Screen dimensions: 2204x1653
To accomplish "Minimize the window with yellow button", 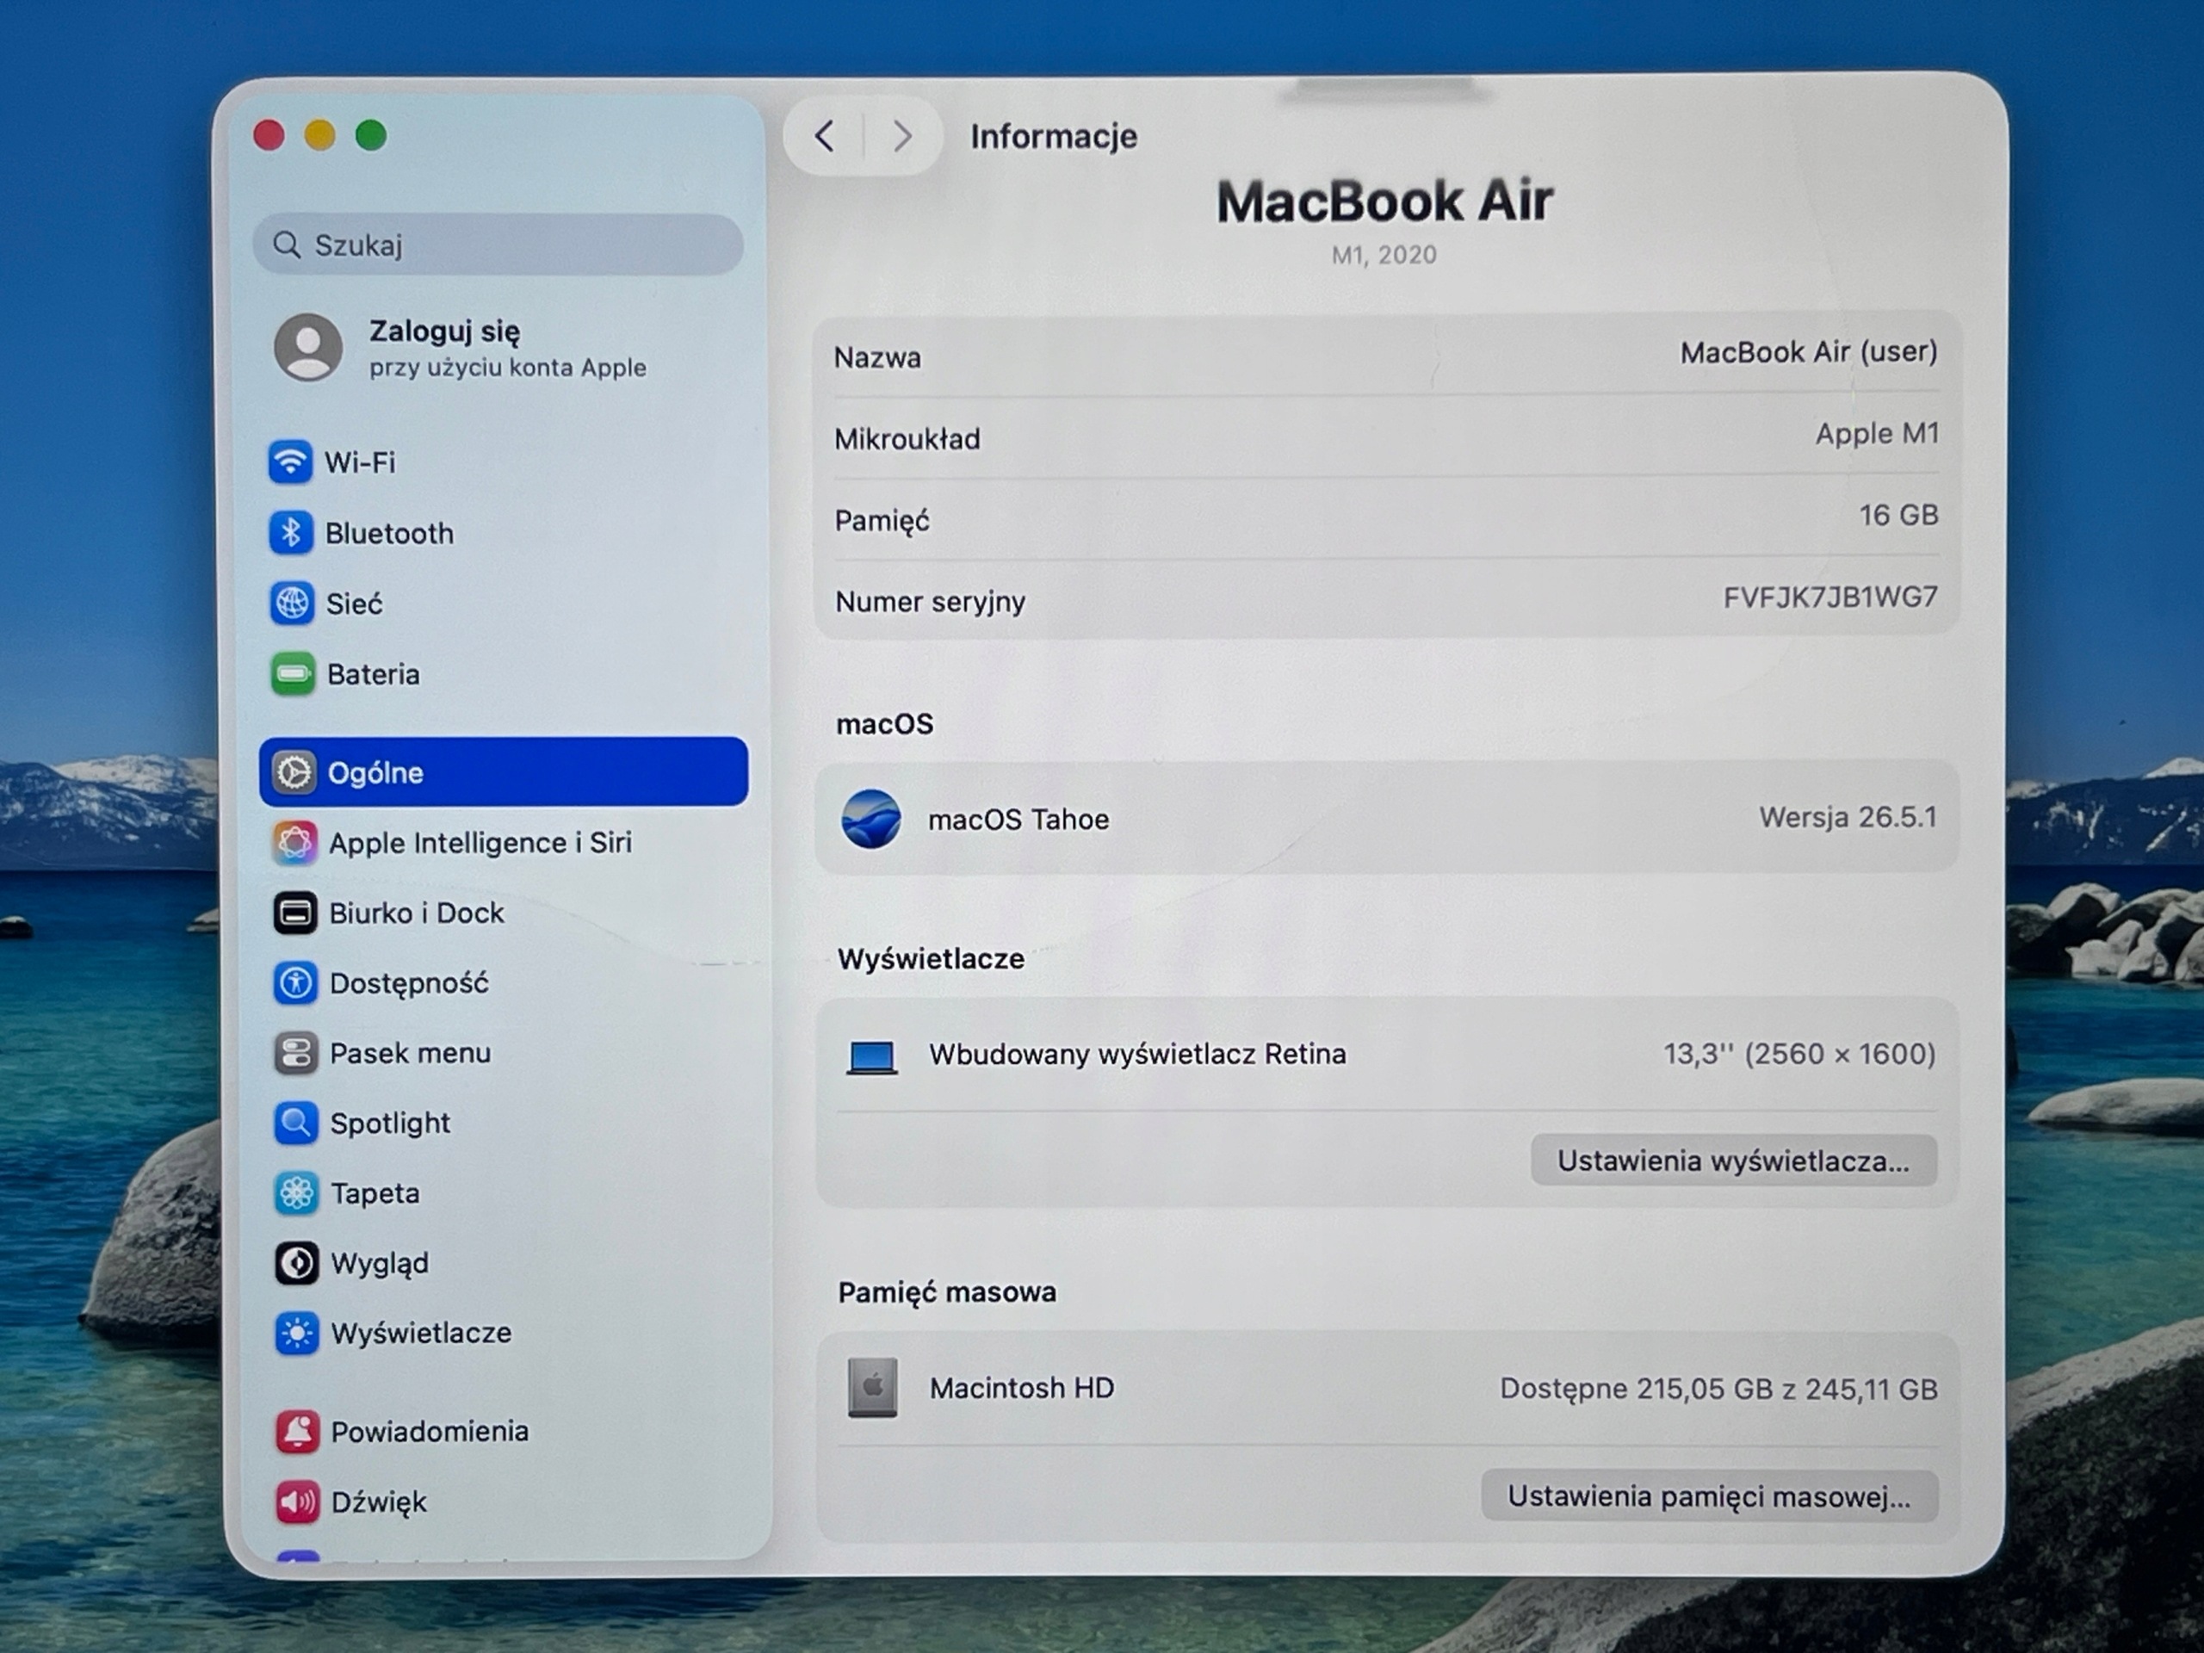I will tap(320, 134).
